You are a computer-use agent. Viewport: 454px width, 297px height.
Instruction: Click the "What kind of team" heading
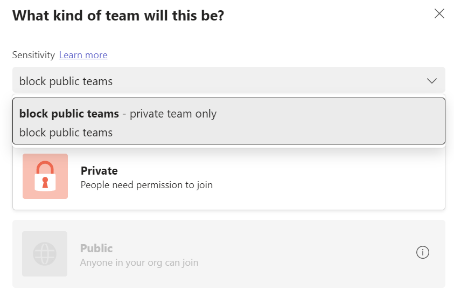click(x=118, y=16)
